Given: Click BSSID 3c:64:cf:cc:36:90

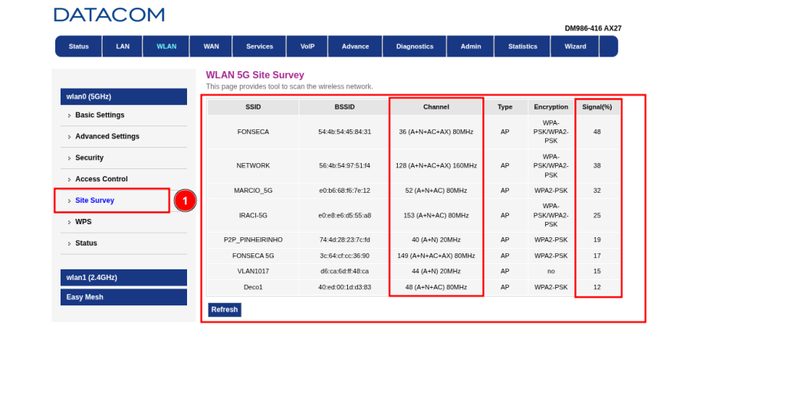Looking at the screenshot, I should tap(344, 256).
